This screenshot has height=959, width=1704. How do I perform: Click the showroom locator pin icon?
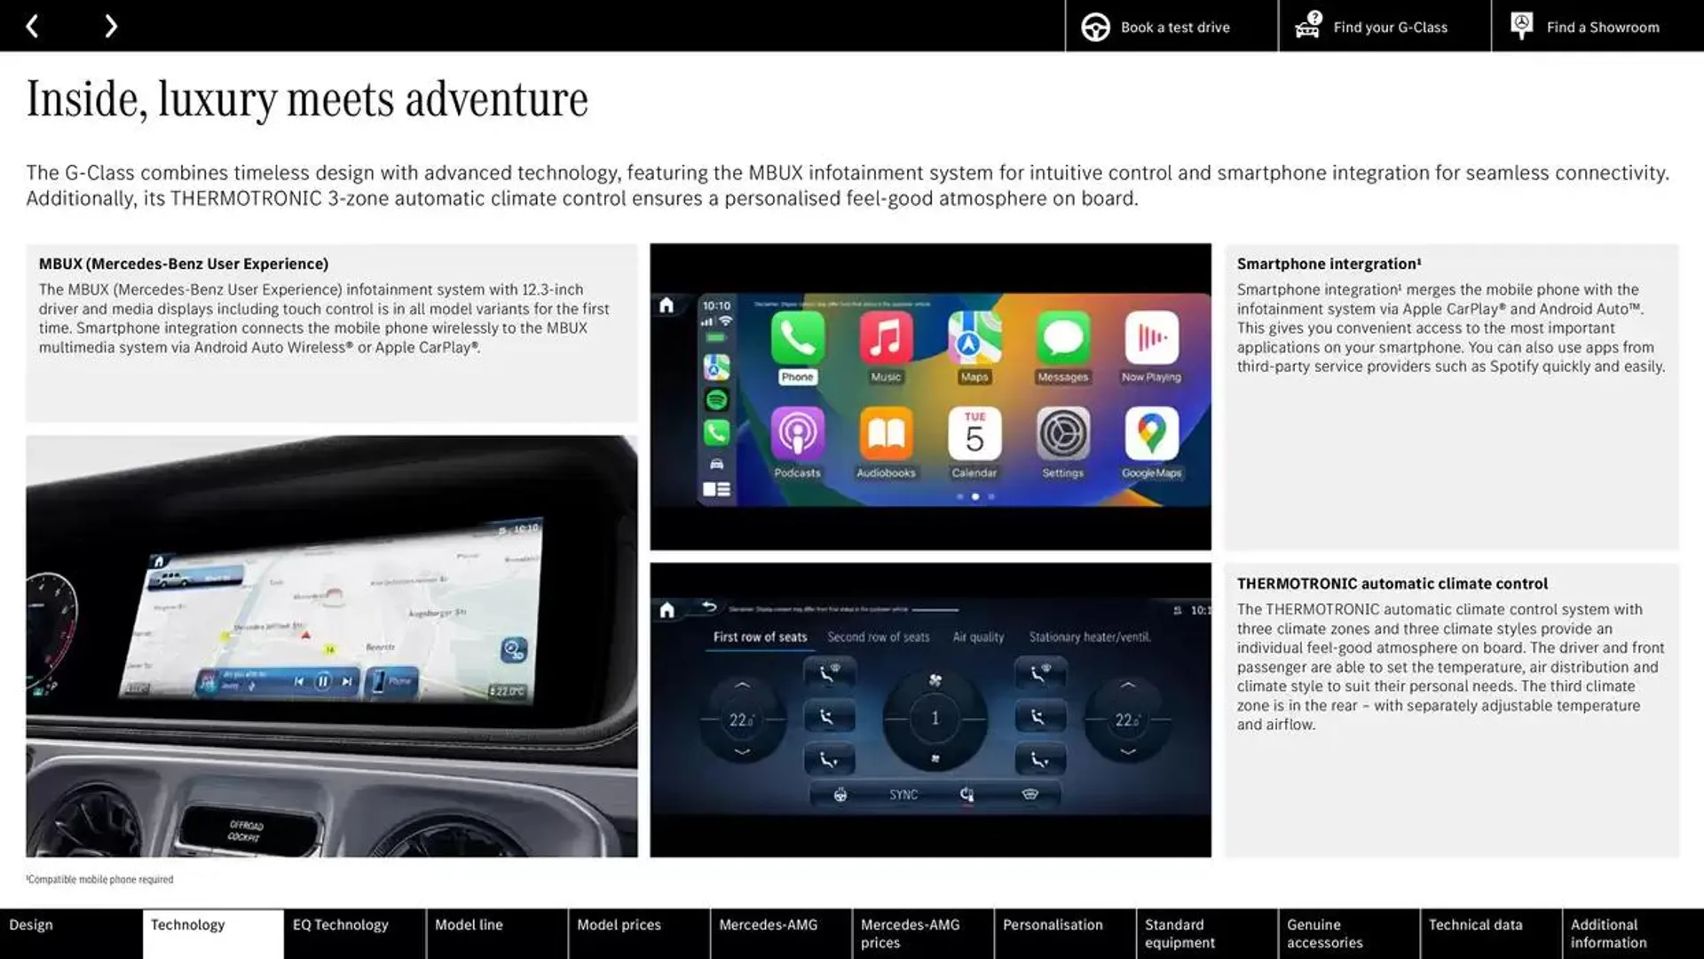click(x=1521, y=25)
